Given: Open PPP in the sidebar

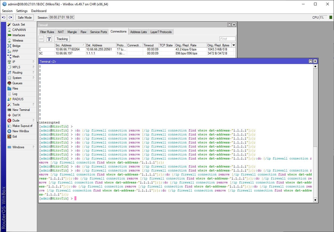Looking at the screenshot, I should [15, 51].
